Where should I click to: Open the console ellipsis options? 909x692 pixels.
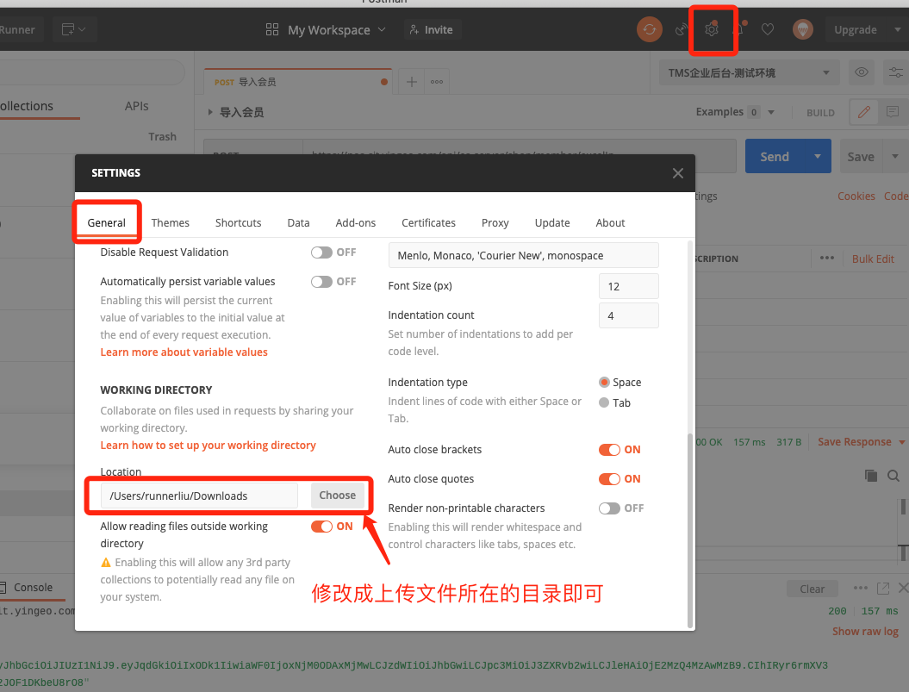[860, 588]
